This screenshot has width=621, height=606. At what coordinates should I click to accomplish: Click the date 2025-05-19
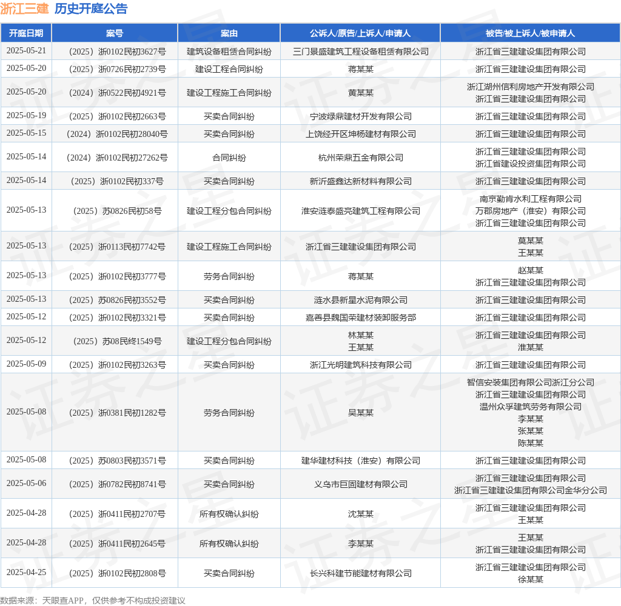[26, 116]
